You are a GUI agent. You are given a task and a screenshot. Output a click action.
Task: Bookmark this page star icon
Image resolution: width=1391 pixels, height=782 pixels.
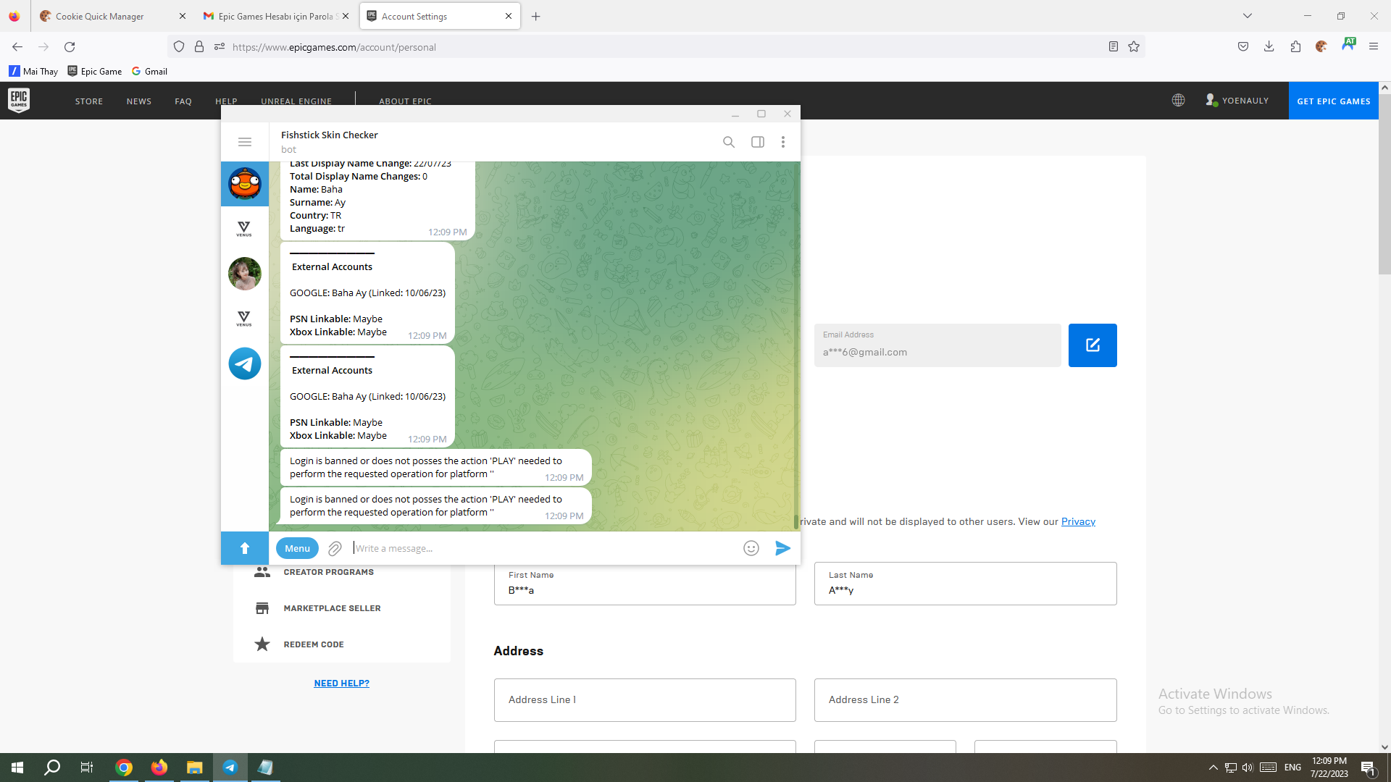[x=1134, y=47]
